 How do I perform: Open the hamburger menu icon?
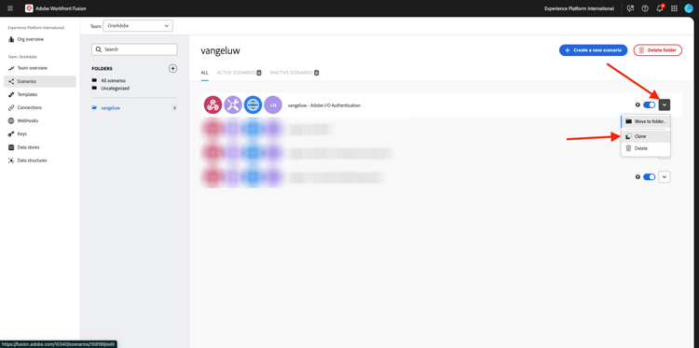[10, 8]
